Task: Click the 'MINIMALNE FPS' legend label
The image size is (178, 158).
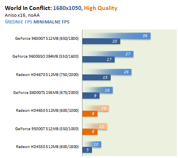Action: (51, 22)
